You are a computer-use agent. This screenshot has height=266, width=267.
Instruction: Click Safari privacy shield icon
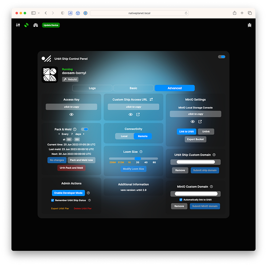(63, 13)
